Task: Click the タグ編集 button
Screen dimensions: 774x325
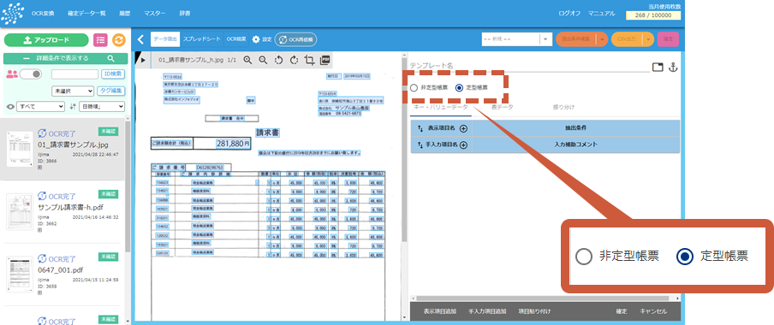Action: click(x=111, y=91)
